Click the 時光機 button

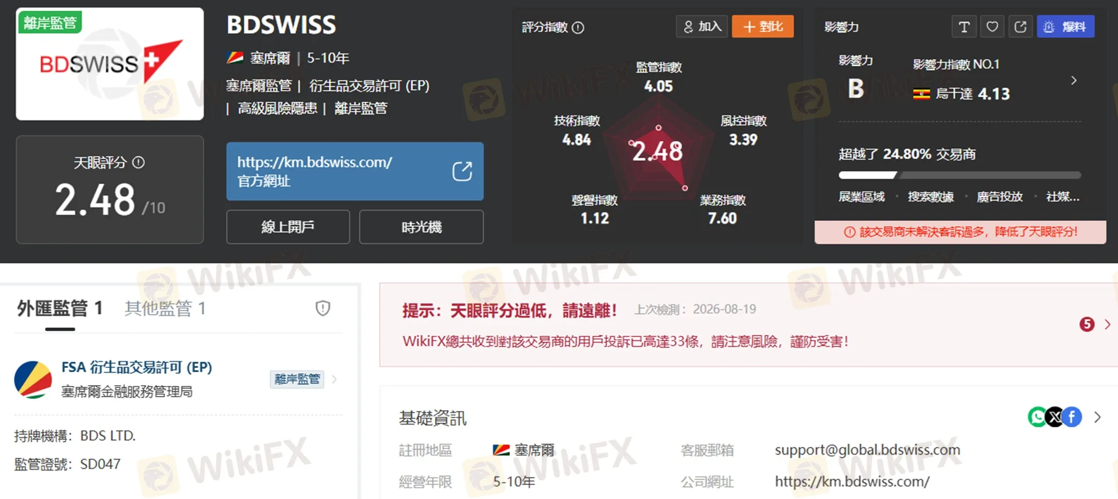pos(421,227)
